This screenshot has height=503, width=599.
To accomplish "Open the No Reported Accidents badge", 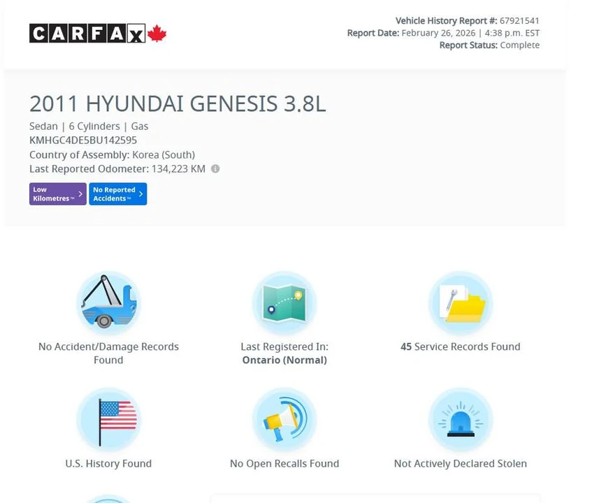I will [118, 194].
